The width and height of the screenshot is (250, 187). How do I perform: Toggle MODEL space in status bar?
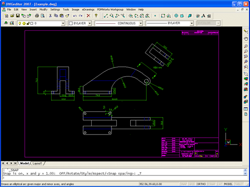click(228, 184)
